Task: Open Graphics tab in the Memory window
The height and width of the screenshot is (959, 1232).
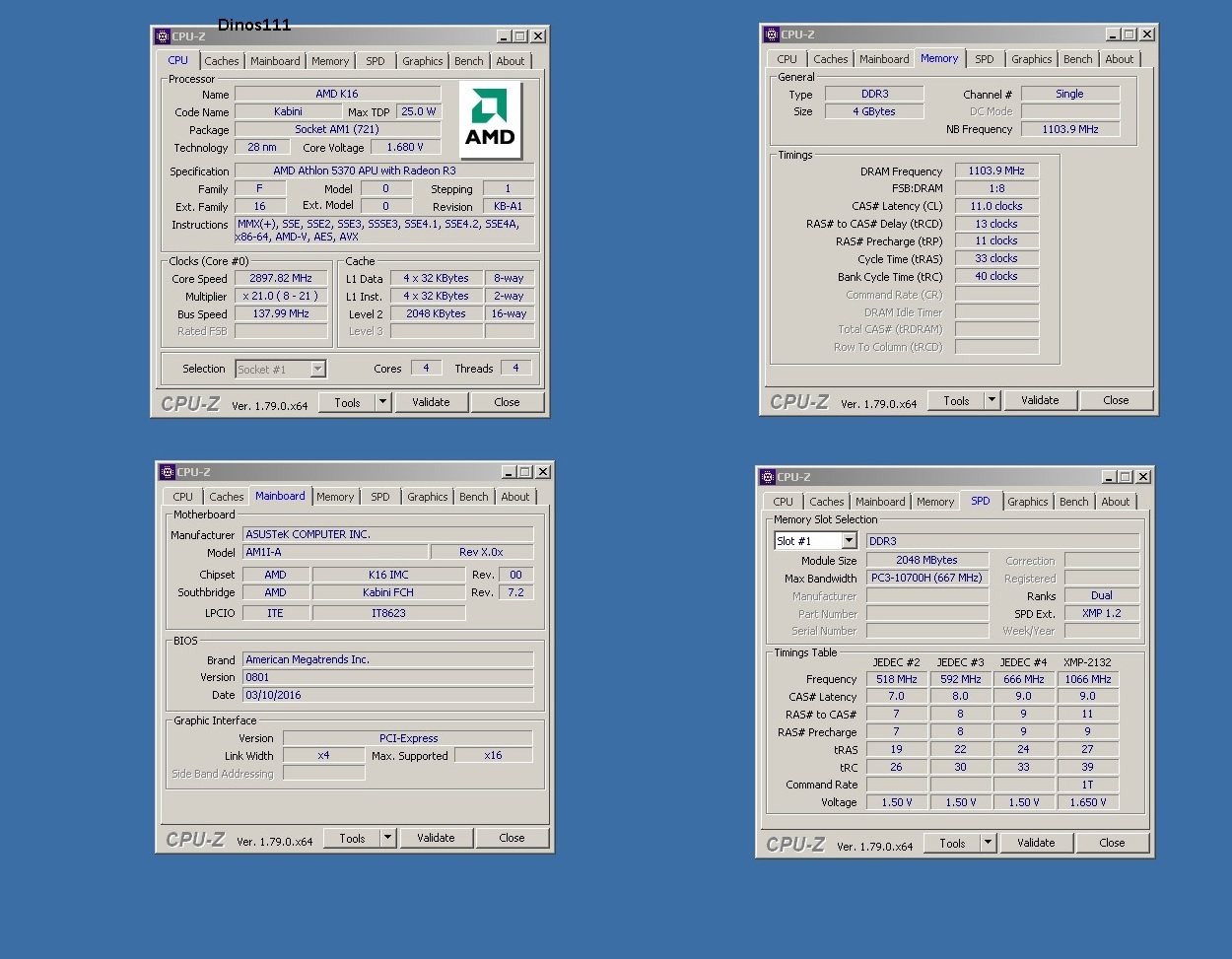Action: 1032,59
